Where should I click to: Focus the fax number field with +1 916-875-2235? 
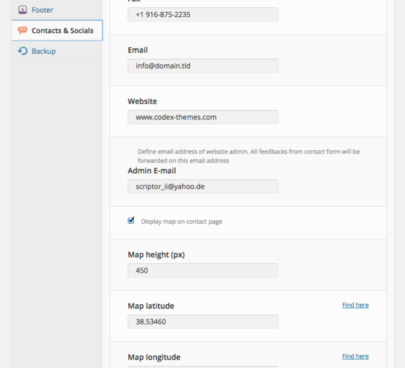202,14
